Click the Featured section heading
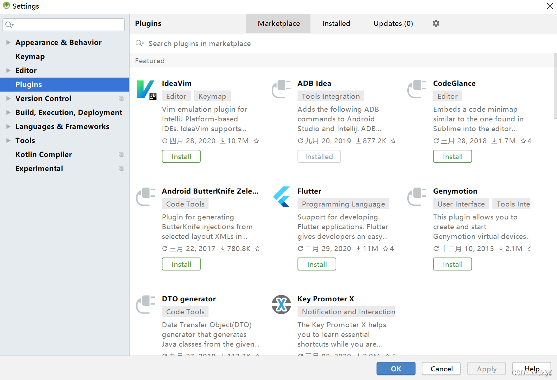The image size is (557, 380). (x=150, y=61)
